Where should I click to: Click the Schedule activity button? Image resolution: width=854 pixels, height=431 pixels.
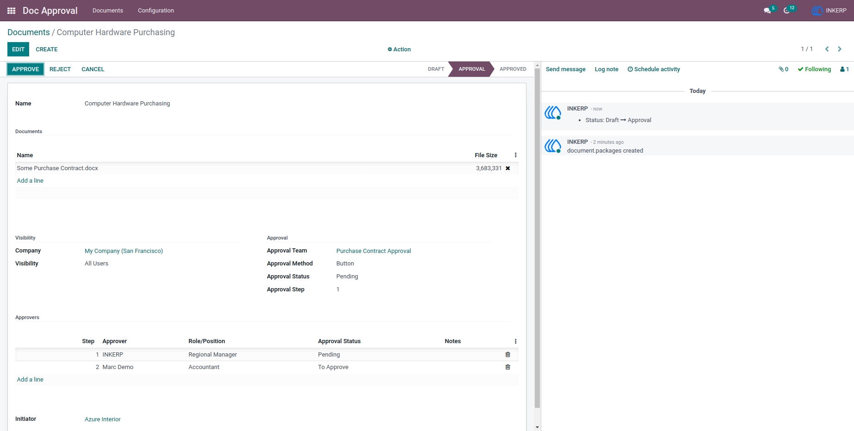(x=654, y=69)
